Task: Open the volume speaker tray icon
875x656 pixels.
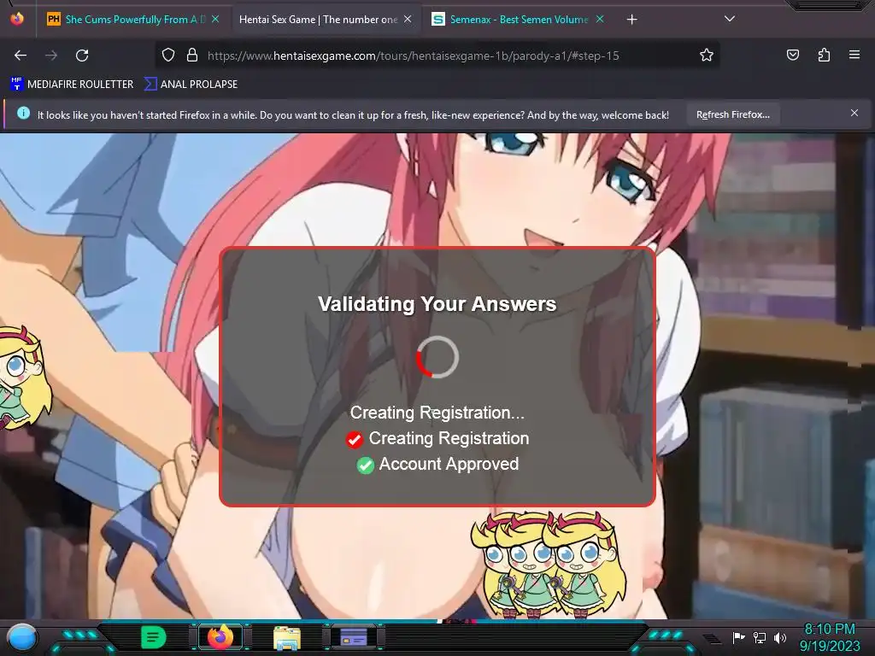Action: point(779,637)
